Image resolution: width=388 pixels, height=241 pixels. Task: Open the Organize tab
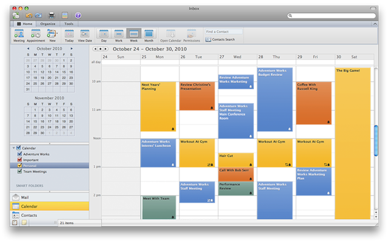[x=48, y=24]
